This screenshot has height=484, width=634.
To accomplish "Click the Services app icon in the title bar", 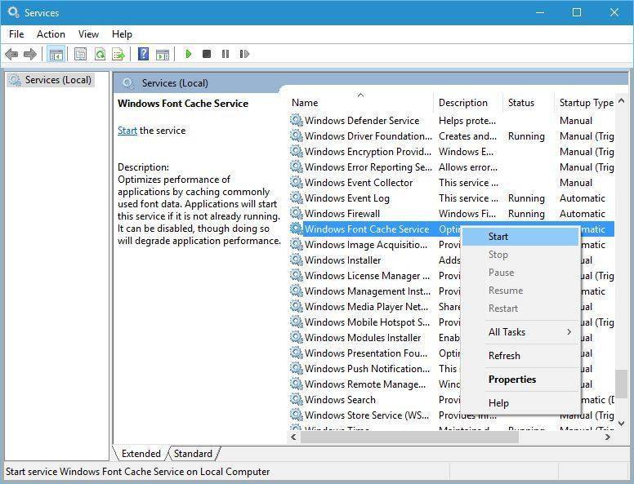I will [x=13, y=12].
